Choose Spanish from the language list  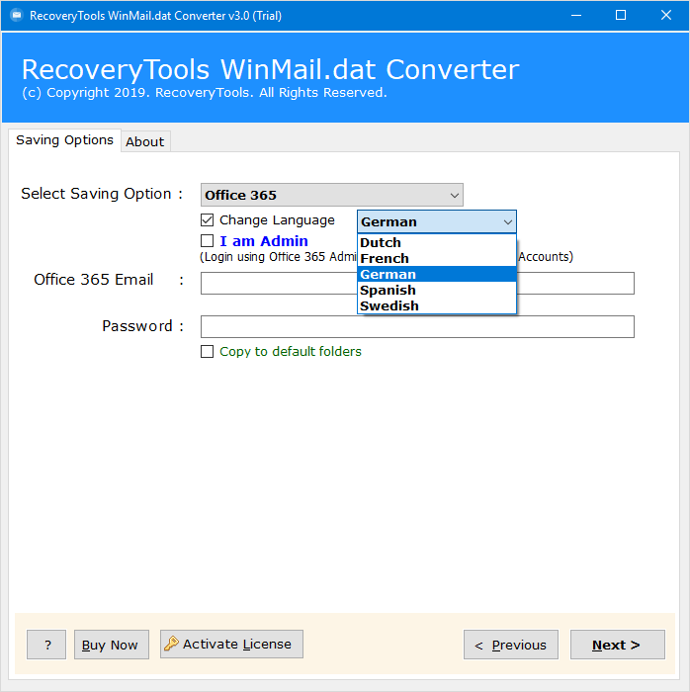(437, 290)
